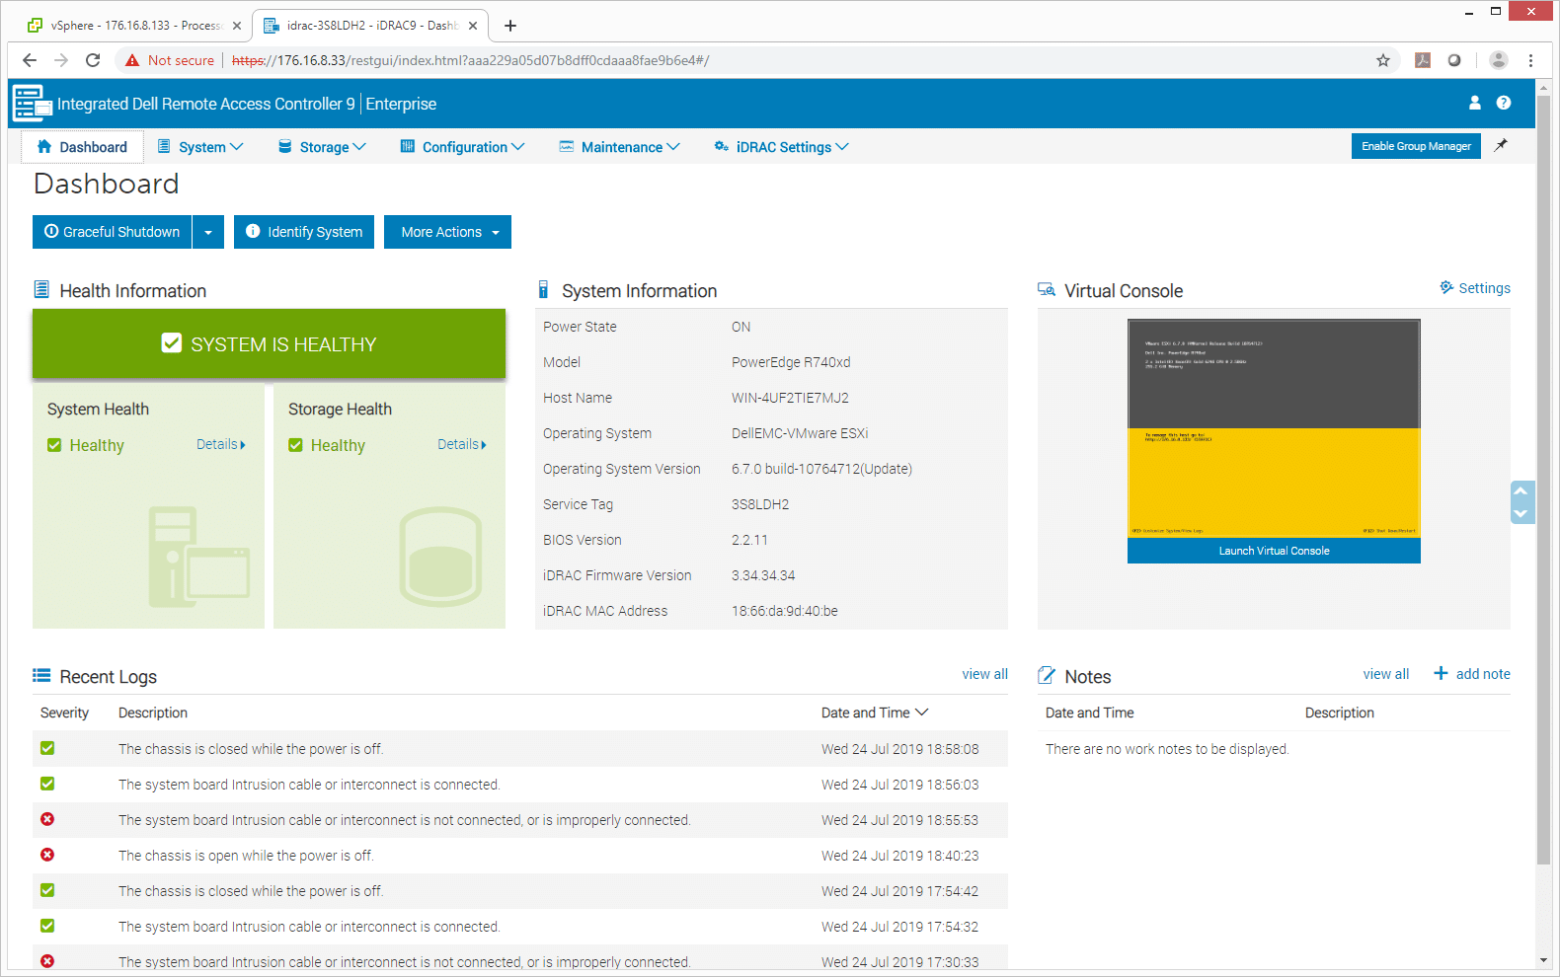Click the Virtual Console Settings gear icon
The height and width of the screenshot is (977, 1560).
1446,287
